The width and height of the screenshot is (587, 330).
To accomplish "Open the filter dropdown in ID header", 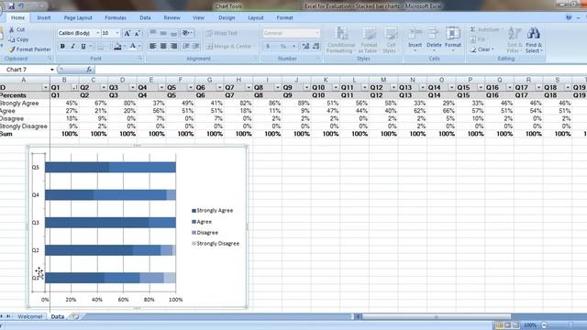I will (46, 88).
